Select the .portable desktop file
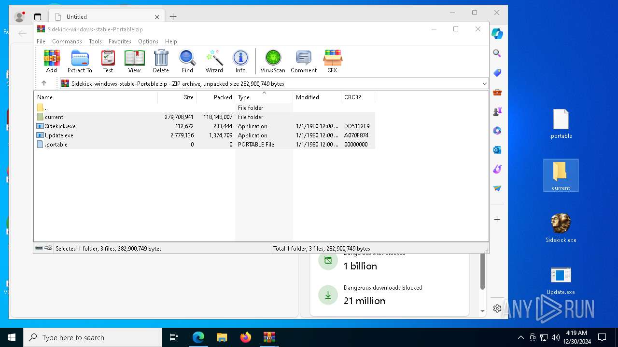The width and height of the screenshot is (618, 347). click(x=561, y=124)
